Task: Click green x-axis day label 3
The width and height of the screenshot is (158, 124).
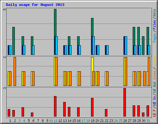Action: tap(19, 121)
